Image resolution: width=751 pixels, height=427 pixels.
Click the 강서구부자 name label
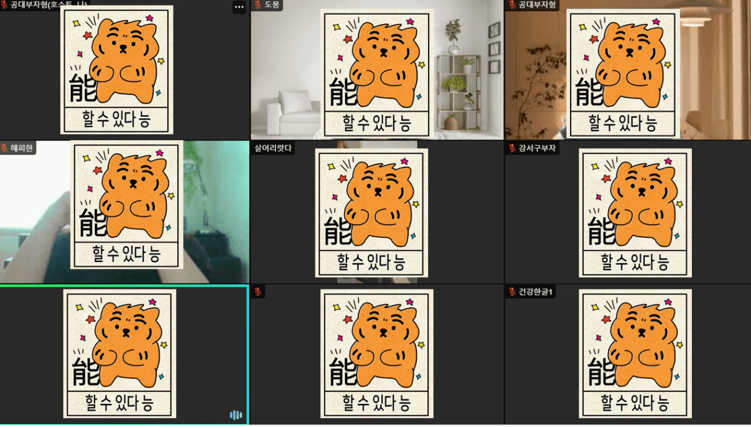point(538,148)
